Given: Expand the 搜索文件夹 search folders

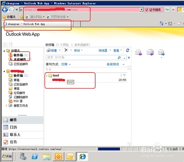Looking at the screenshot, I should [x=6, y=106].
